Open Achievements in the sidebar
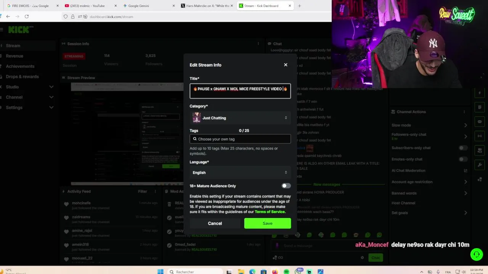 pyautogui.click(x=27, y=66)
